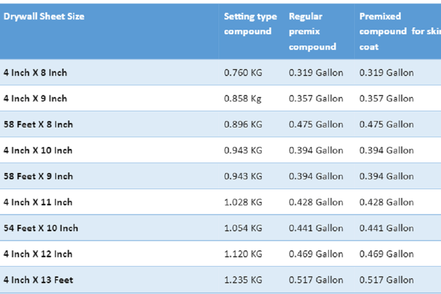Screen dimensions: 441x294
Task: Click the 1.028 KG cell
Action: pyautogui.click(x=243, y=202)
